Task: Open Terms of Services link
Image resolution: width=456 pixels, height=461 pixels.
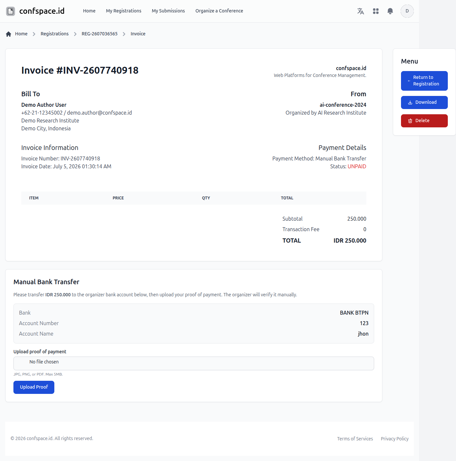Action: coord(355,439)
